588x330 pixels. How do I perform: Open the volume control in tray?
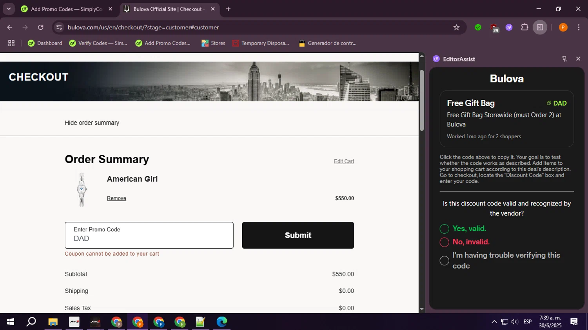pyautogui.click(x=515, y=322)
